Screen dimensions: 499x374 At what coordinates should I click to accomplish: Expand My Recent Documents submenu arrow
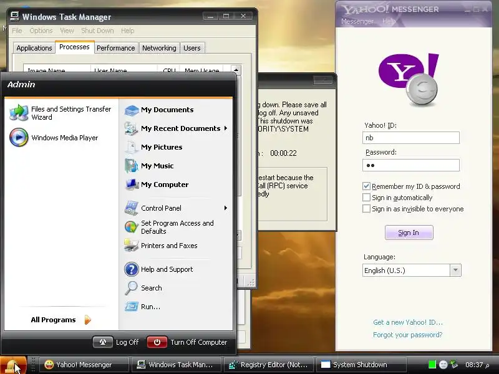[x=226, y=128]
